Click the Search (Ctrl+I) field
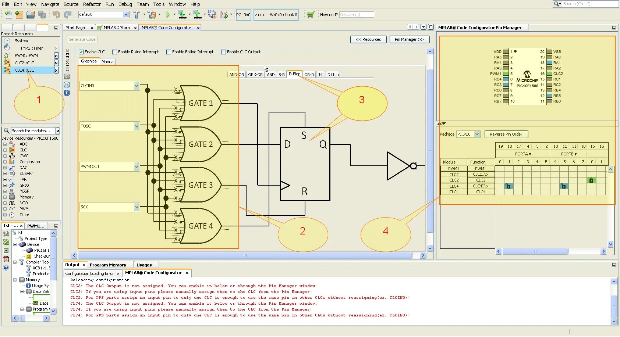The width and height of the screenshot is (620, 337). 590,4
